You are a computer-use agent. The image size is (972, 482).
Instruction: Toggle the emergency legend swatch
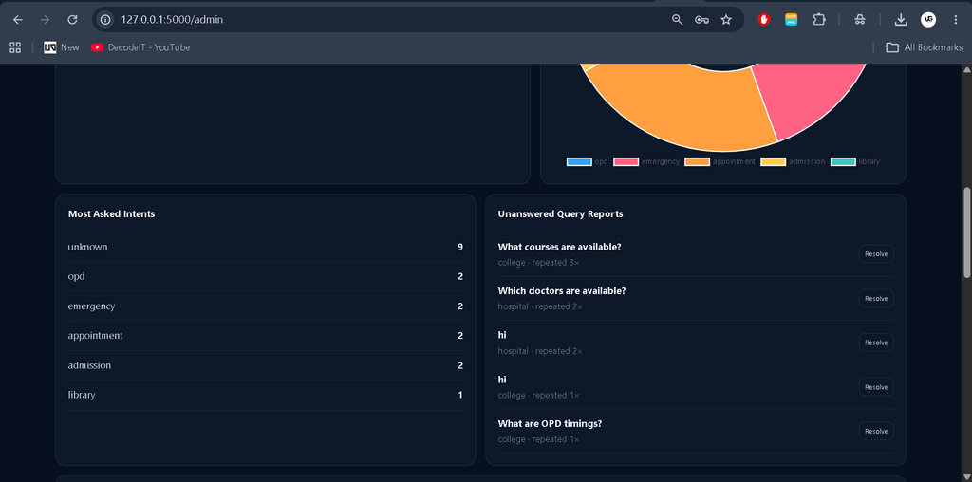626,161
